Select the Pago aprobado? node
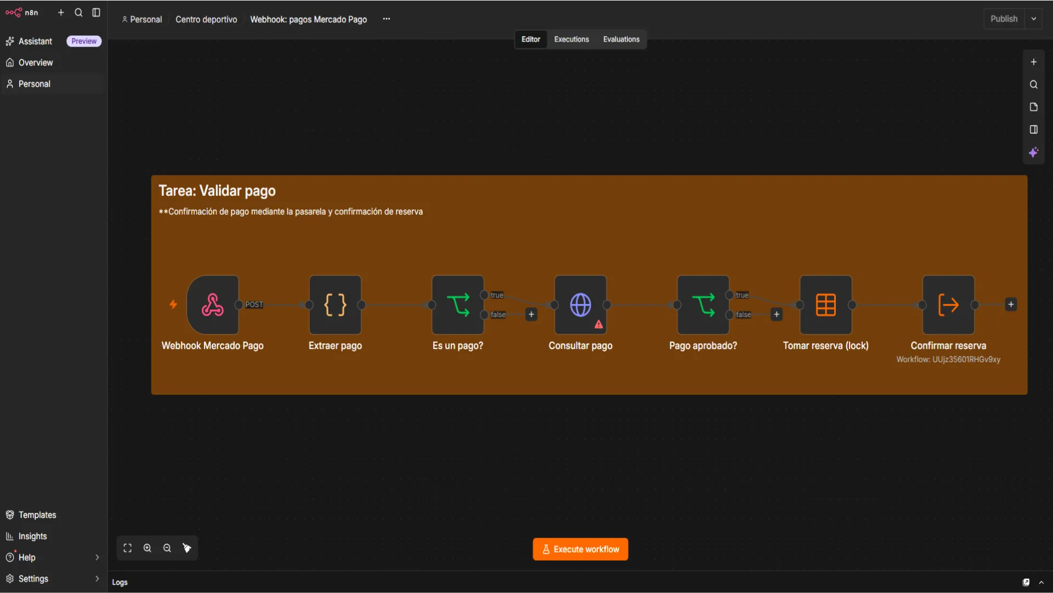Image resolution: width=1053 pixels, height=593 pixels. click(703, 304)
